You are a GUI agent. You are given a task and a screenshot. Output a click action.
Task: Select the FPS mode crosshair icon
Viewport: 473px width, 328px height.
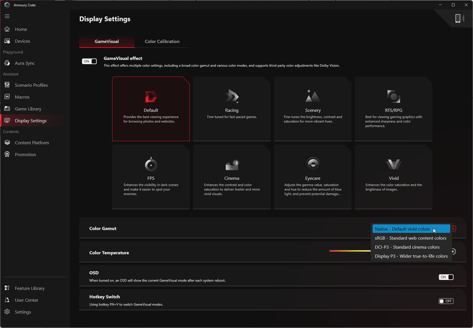(151, 164)
